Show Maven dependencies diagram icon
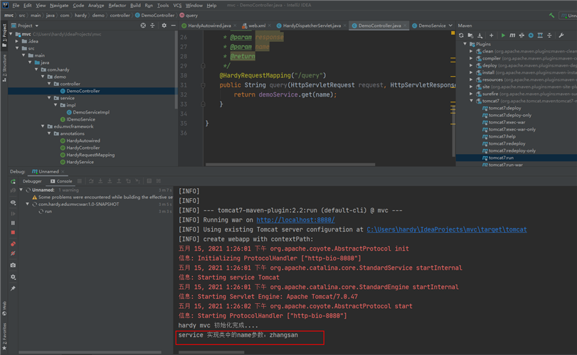 point(540,35)
